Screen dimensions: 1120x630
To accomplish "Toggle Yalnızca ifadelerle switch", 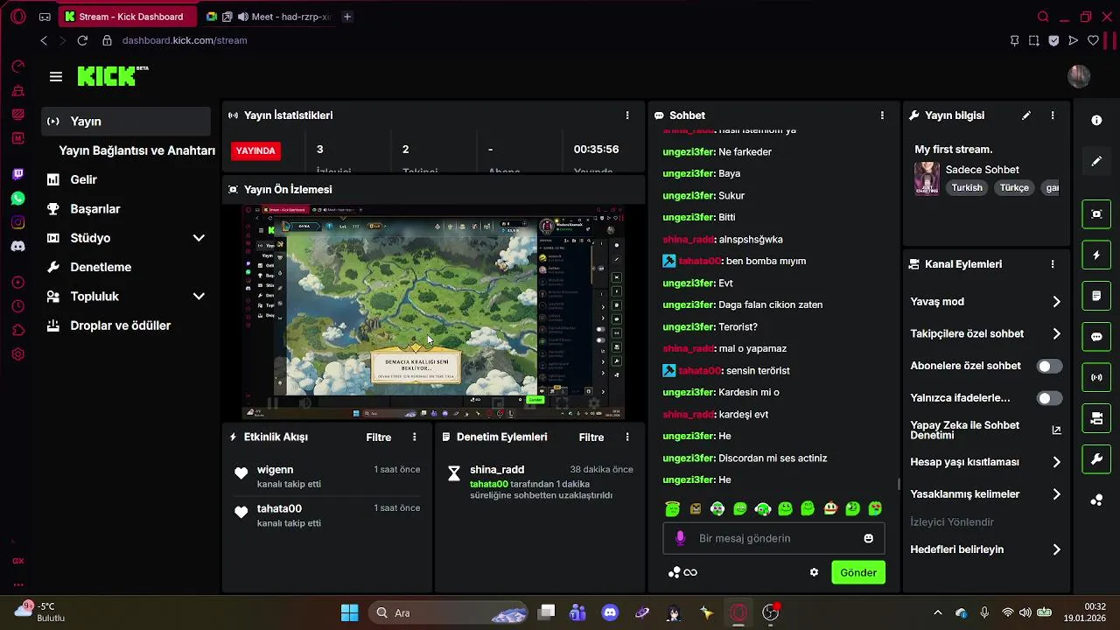I will click(1049, 398).
